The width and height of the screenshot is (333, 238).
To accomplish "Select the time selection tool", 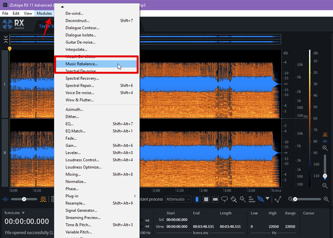I will point(197,199).
